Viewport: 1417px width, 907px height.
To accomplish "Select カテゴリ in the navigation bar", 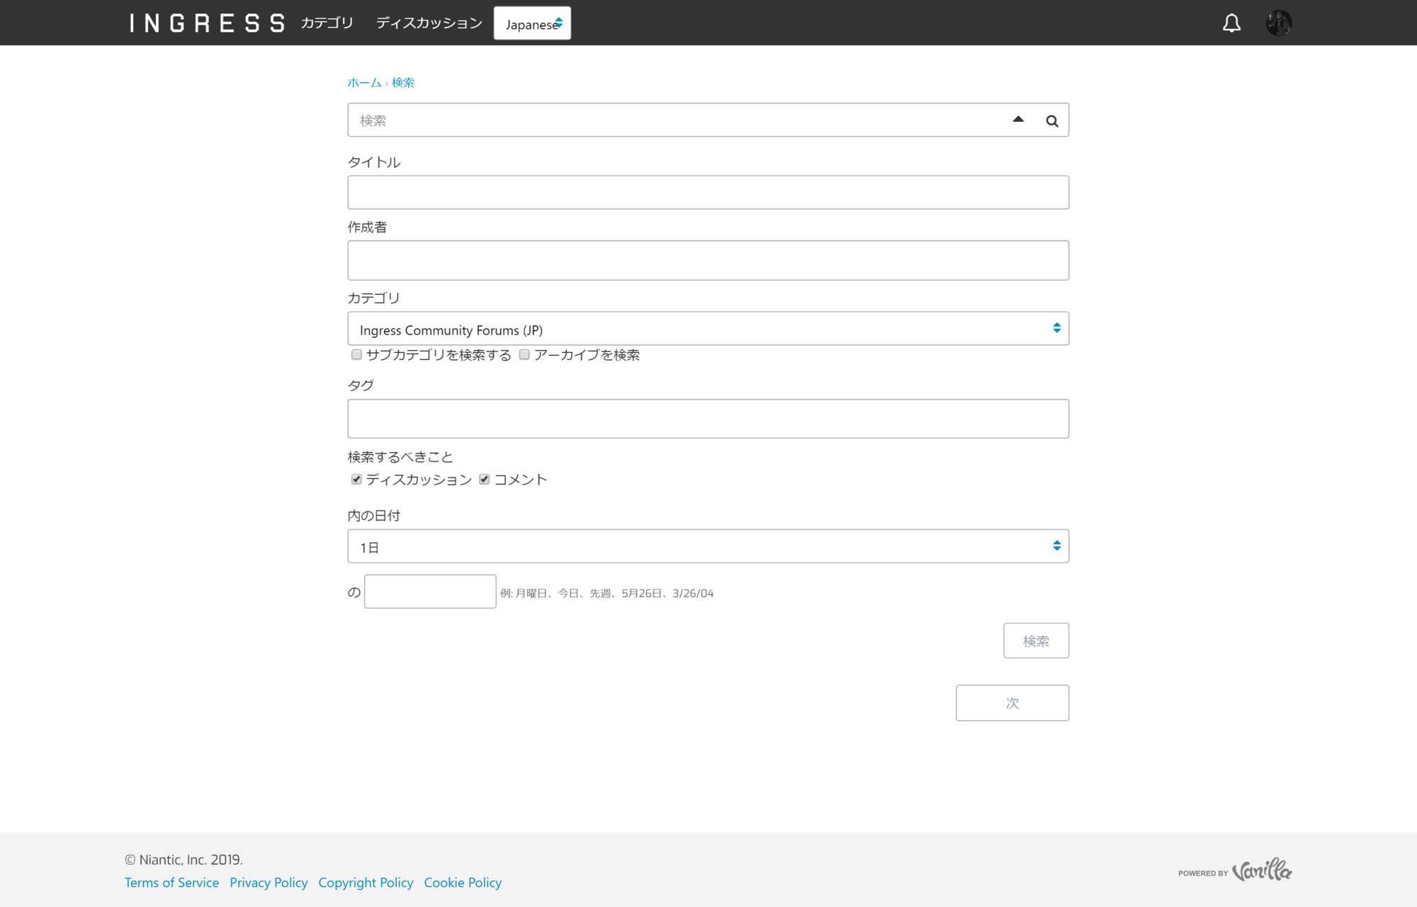I will pos(327,23).
